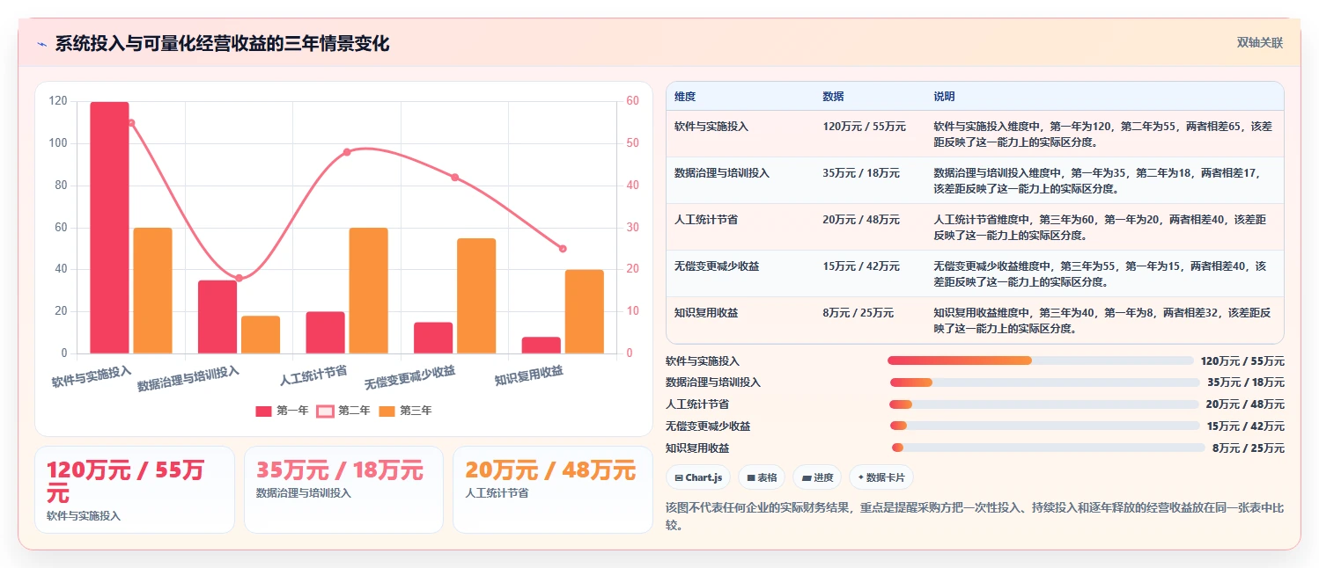Click the line point above 数据治理与培训投入
The height and width of the screenshot is (568, 1319).
coord(239,278)
